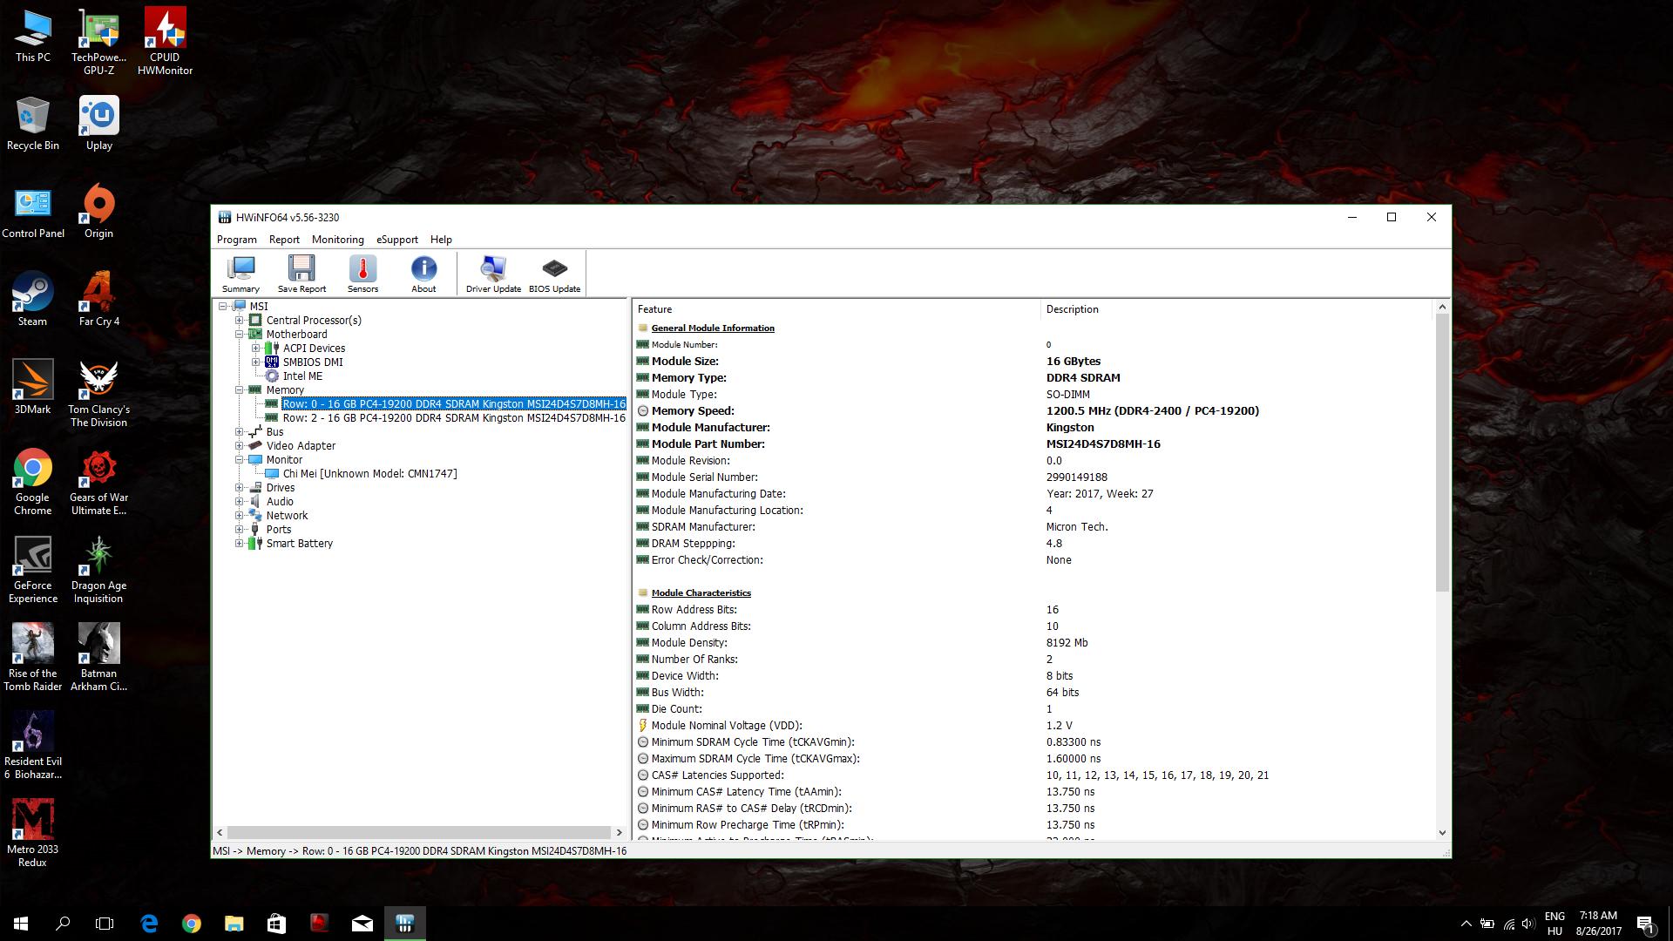
Task: Click the About info icon
Action: tap(423, 274)
